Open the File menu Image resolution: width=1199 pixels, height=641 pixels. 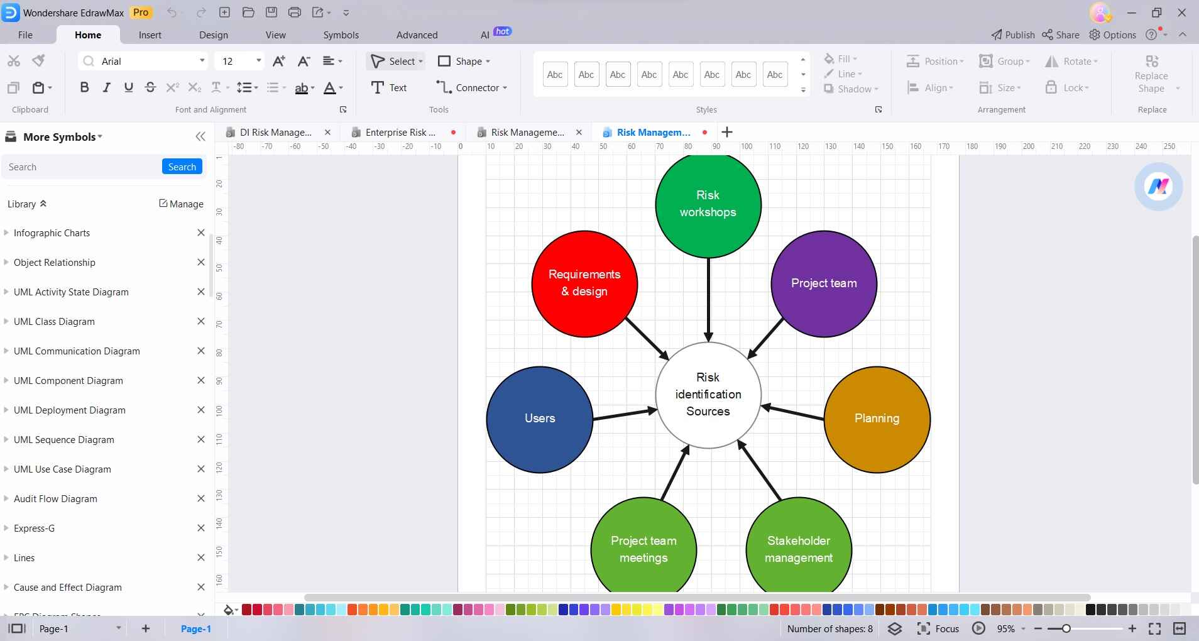click(x=25, y=35)
